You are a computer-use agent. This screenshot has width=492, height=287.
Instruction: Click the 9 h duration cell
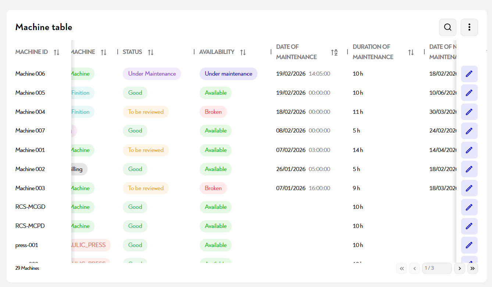click(356, 188)
